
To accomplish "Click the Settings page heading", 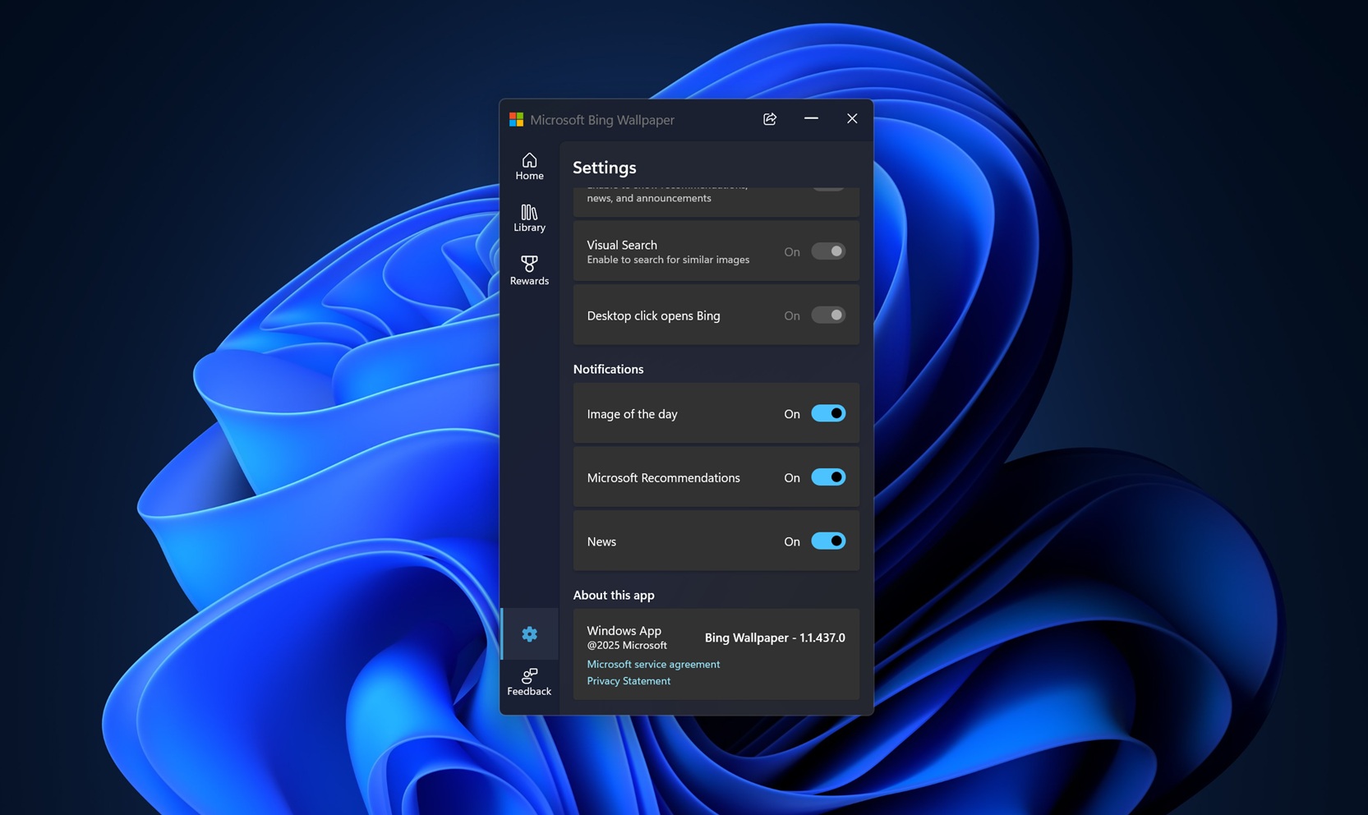I will (x=605, y=168).
